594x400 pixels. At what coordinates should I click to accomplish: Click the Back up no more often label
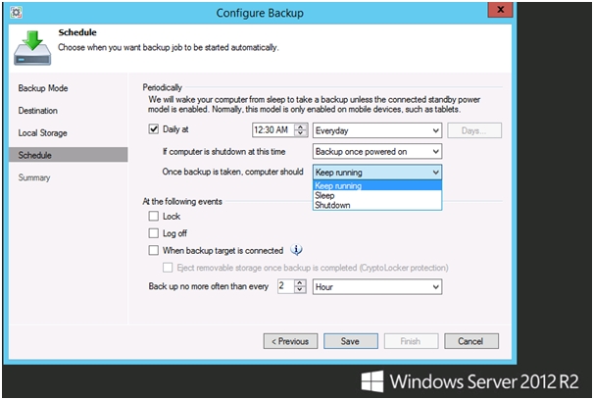tap(209, 286)
